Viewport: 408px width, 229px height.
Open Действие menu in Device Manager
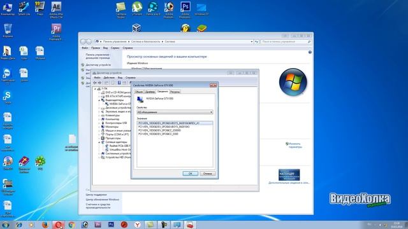pos(109,78)
